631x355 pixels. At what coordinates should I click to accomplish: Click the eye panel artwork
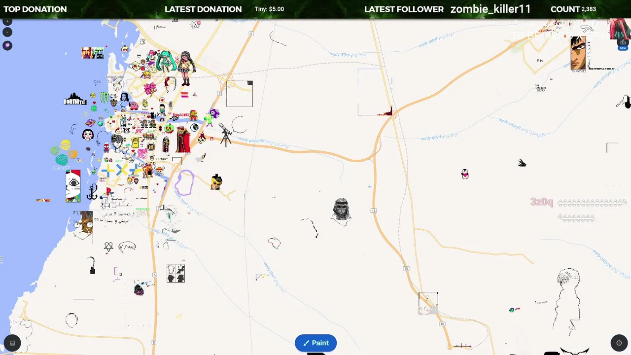click(73, 186)
